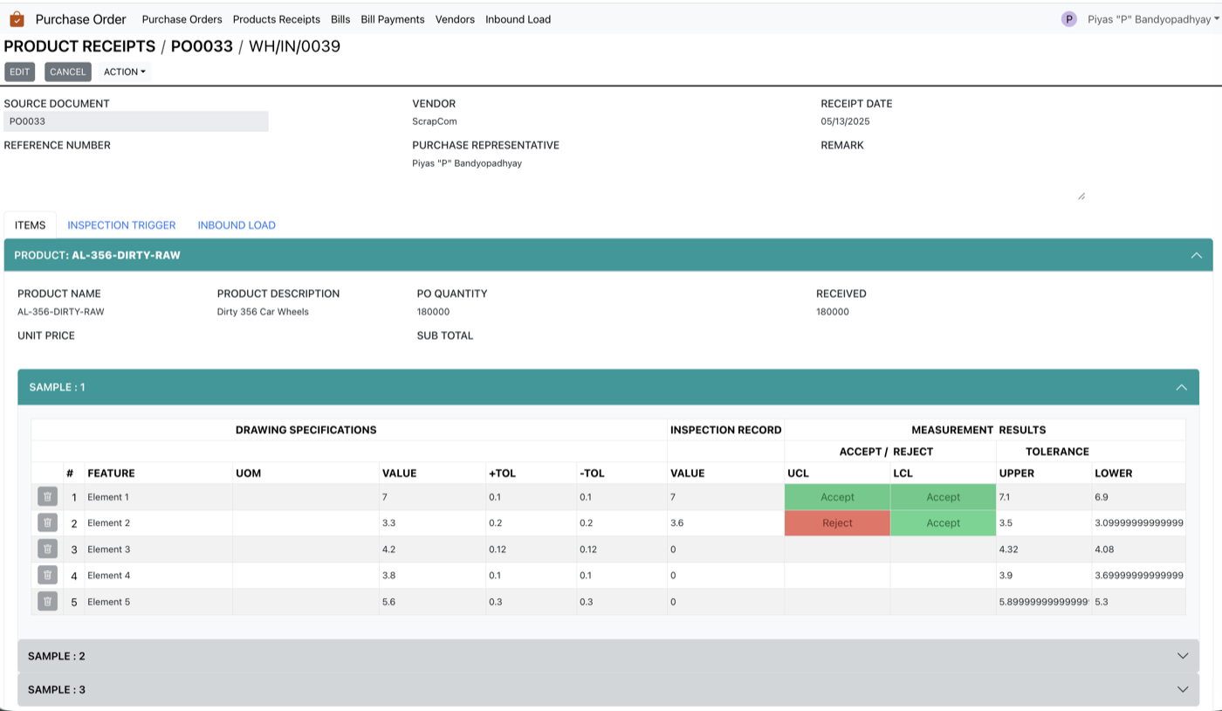1222x711 pixels.
Task: Go to Product Receipts breadcrumb
Action: (79, 46)
